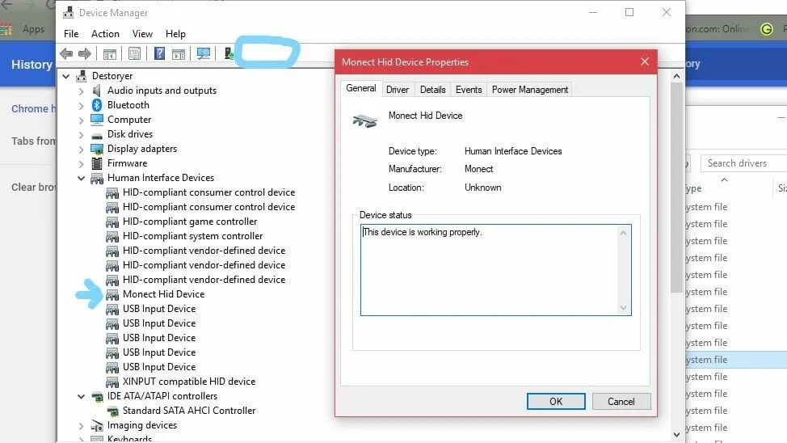Click the Device Manager scrollbar down arrow
Screen dimensions: 787x443
click(676, 434)
